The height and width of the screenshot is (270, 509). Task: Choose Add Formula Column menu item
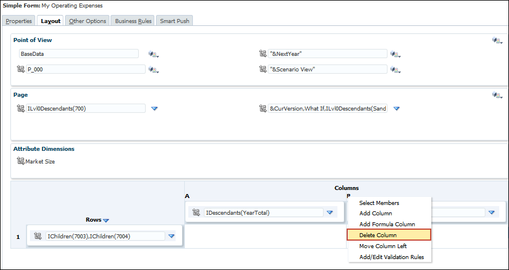point(387,225)
